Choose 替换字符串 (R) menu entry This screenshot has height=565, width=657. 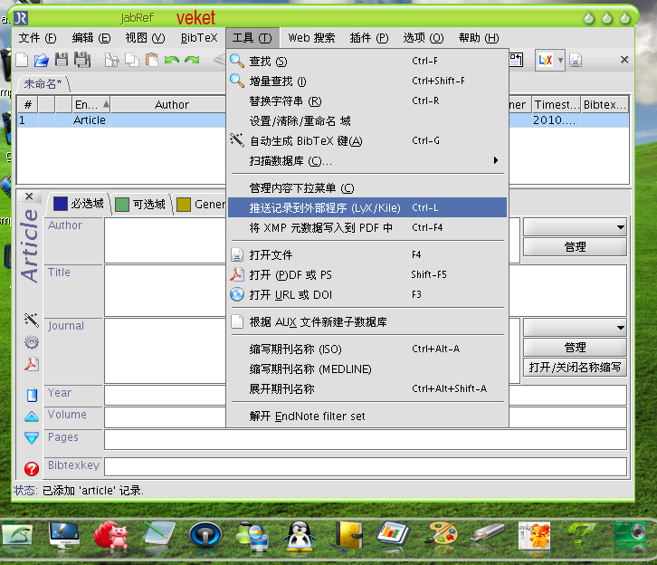point(367,101)
